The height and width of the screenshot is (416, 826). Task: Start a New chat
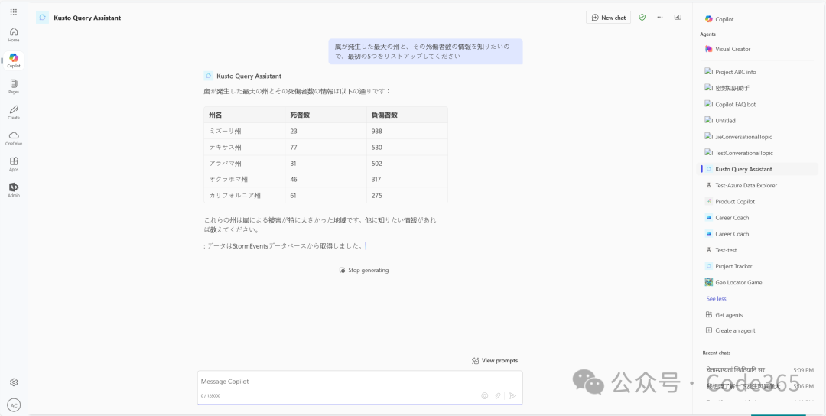click(x=609, y=18)
